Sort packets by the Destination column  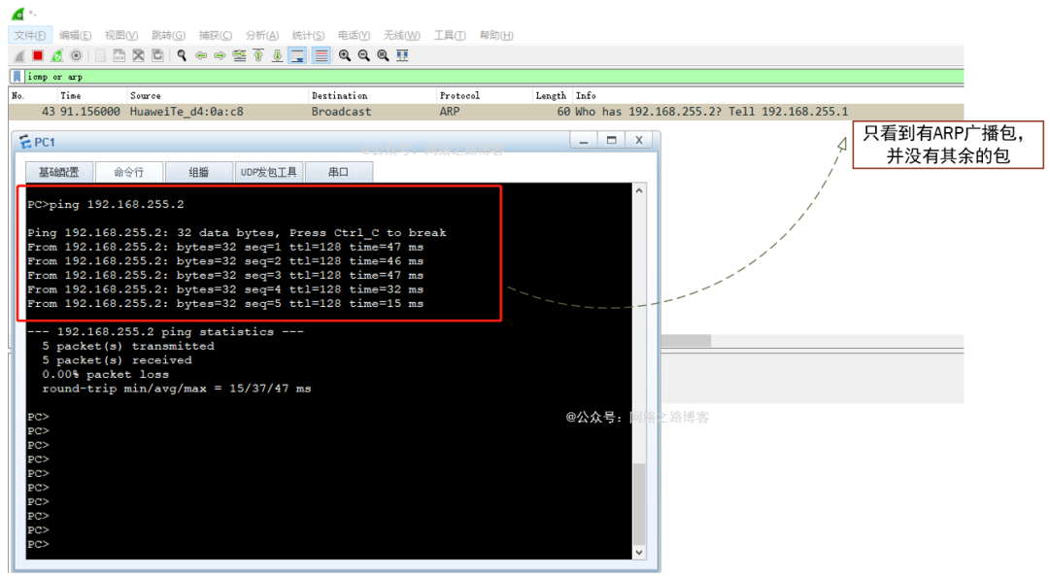coord(372,95)
